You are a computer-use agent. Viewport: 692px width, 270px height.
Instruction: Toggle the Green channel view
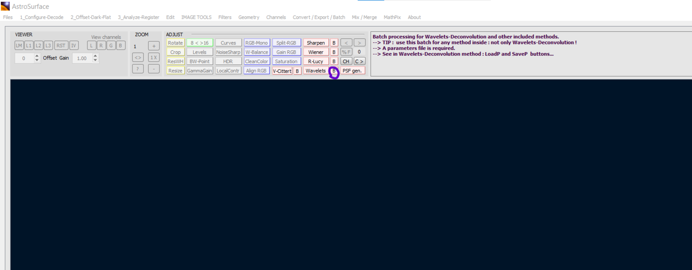pos(111,45)
